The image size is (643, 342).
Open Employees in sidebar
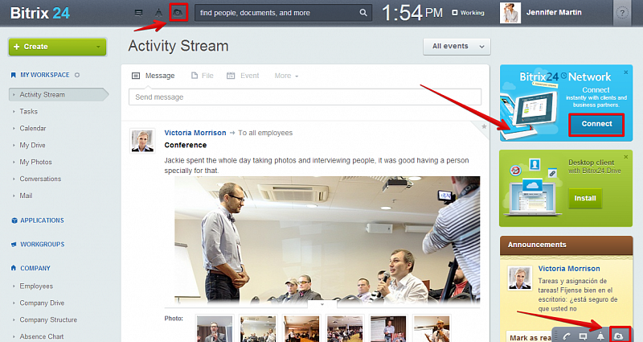[x=36, y=286]
